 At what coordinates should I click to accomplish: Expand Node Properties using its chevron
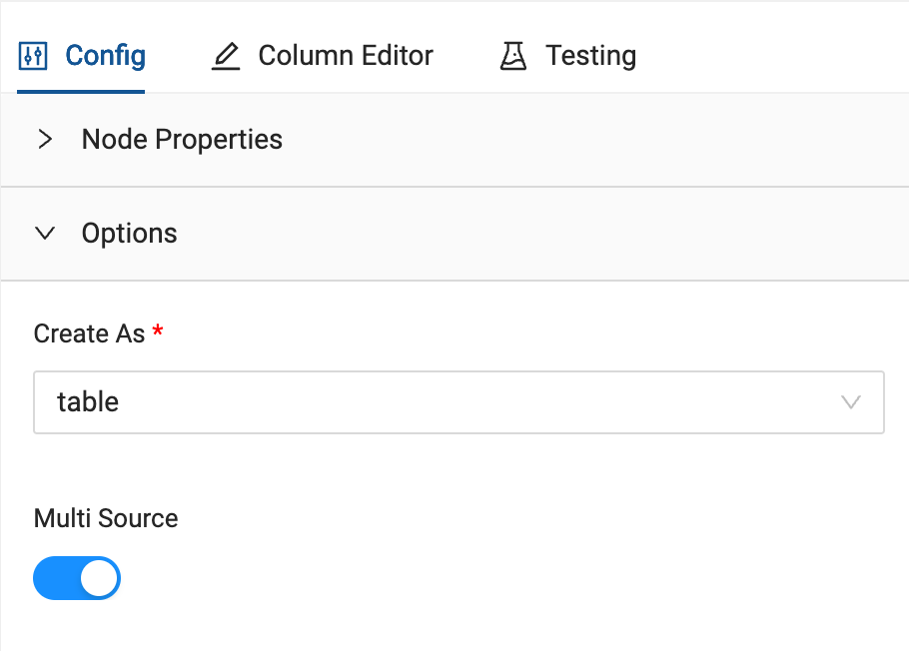(44, 140)
